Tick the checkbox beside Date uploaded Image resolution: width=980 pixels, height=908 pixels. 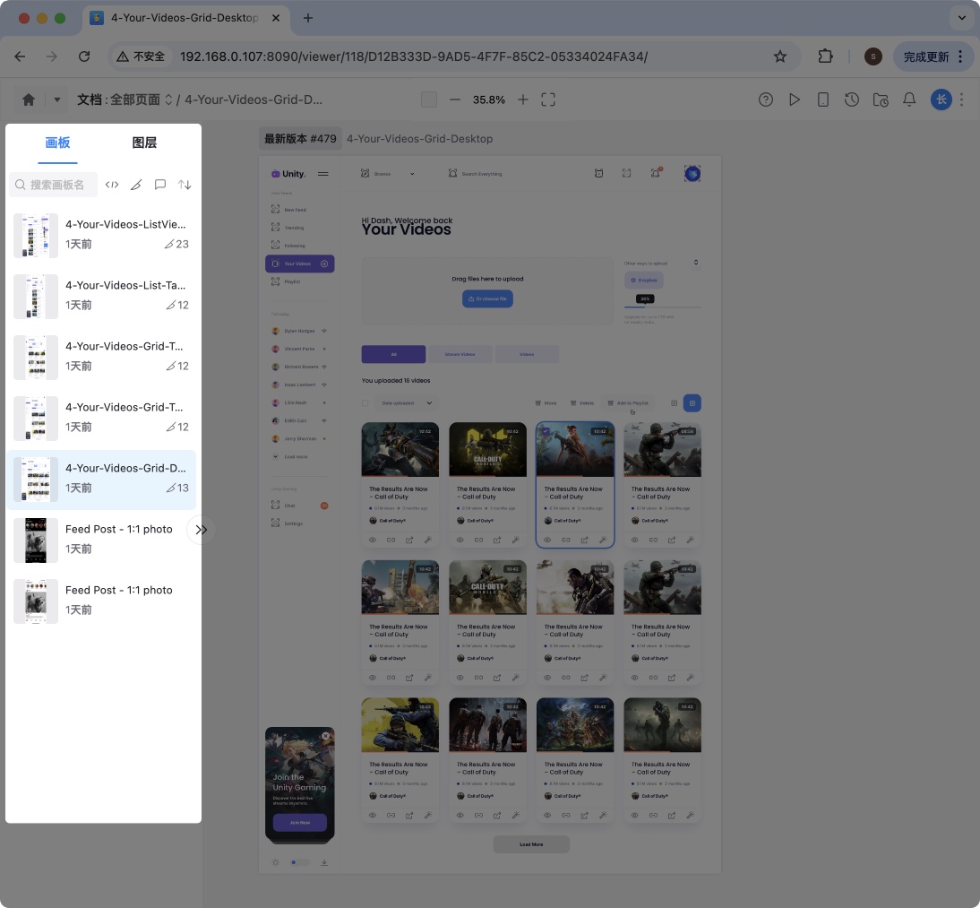click(365, 403)
